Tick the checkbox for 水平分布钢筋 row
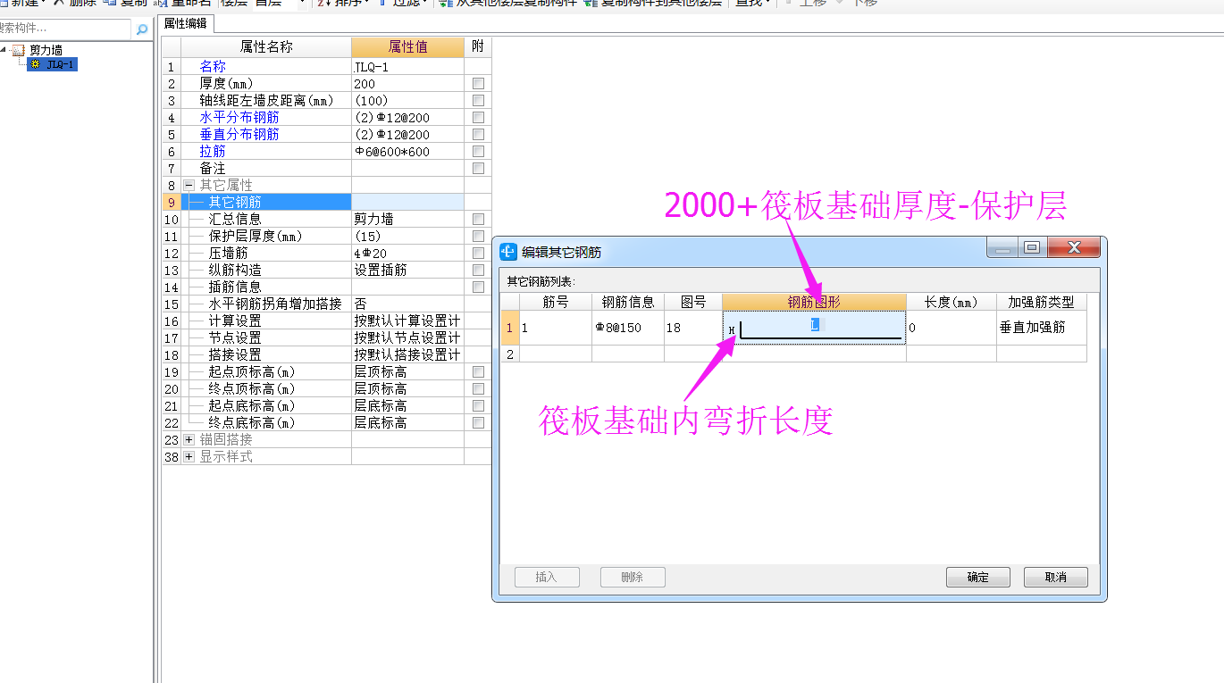 (x=478, y=117)
